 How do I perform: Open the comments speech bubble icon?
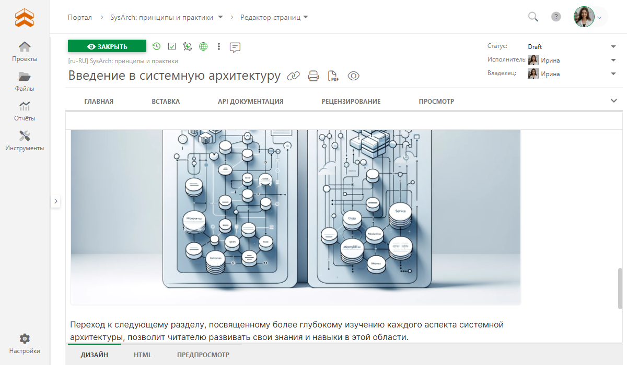[x=235, y=47]
